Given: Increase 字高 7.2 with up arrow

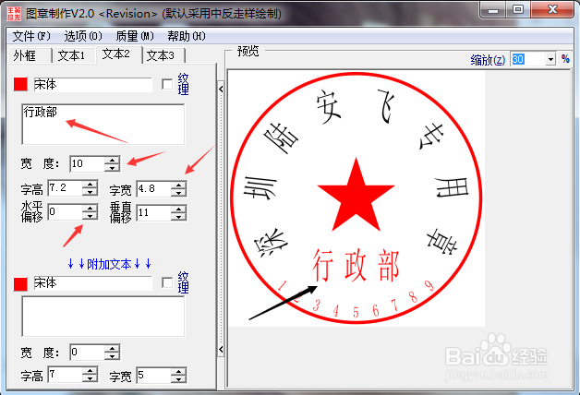Looking at the screenshot, I should pos(90,185).
